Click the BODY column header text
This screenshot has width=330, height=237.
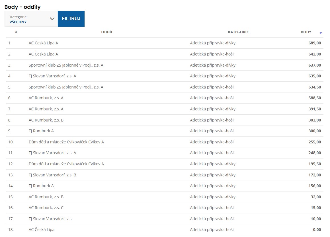(x=306, y=32)
